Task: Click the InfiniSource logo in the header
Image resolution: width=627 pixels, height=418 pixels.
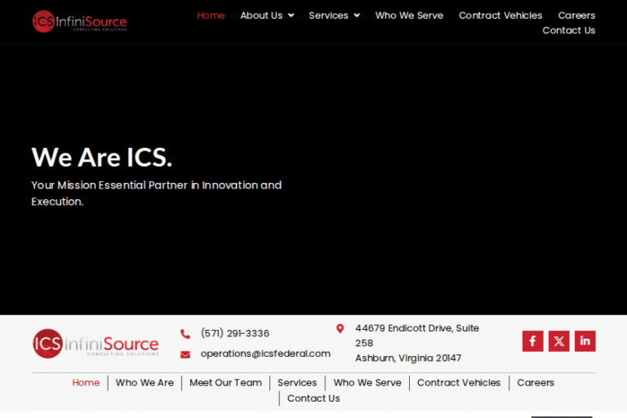Action: 80,21
